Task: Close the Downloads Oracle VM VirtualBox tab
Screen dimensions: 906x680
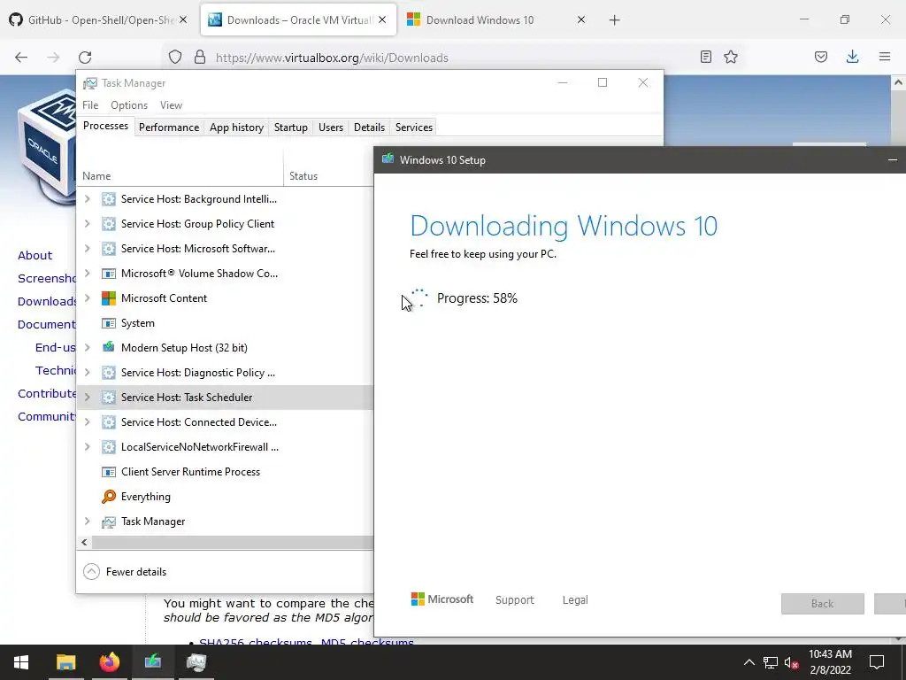Action: pos(382,19)
